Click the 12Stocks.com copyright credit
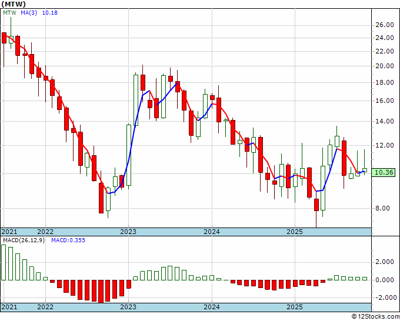The height and width of the screenshot is (321, 400). tap(376, 317)
